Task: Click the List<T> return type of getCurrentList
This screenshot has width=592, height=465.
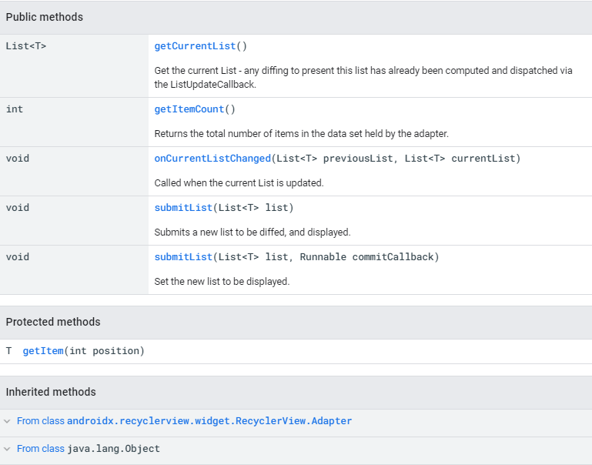Action: (26, 46)
